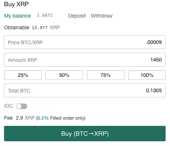170x146 pixels.
Task: Open the Deposit link
Action: click(77, 16)
